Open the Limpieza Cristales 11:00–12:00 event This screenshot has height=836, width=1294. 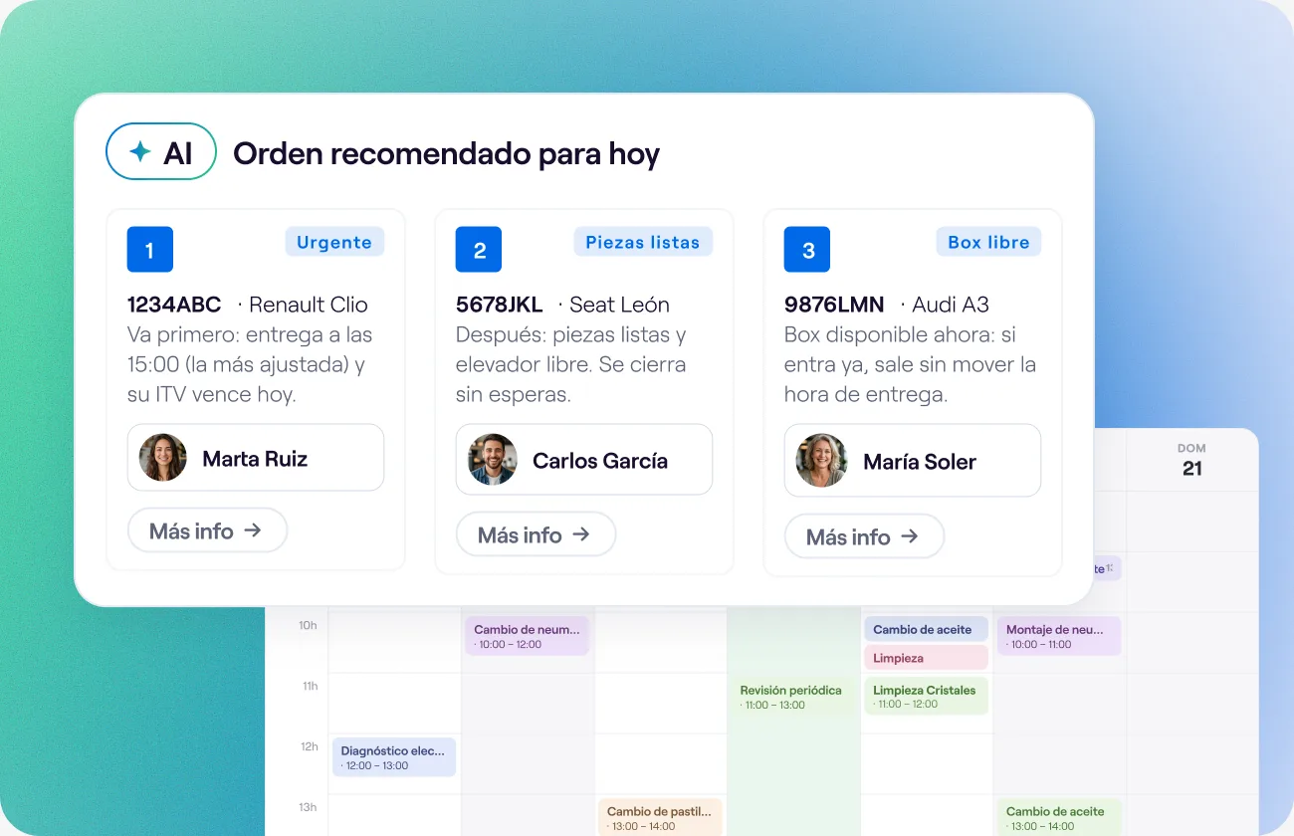point(925,696)
